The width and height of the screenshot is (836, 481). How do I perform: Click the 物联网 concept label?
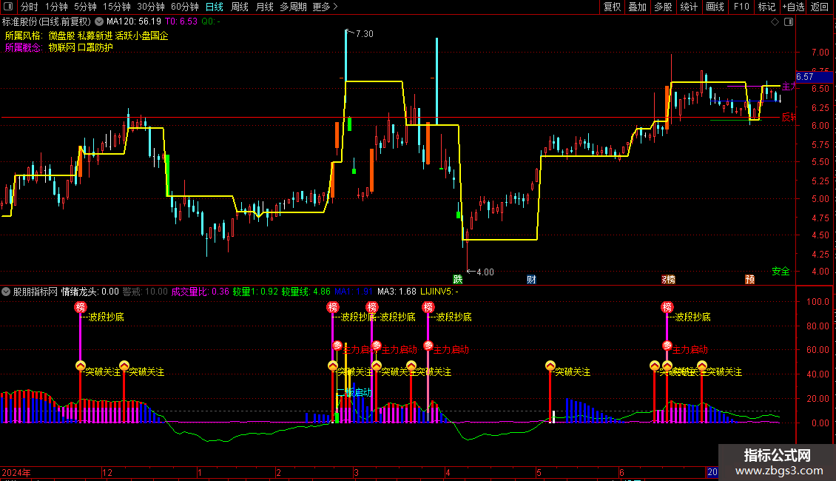coord(62,47)
